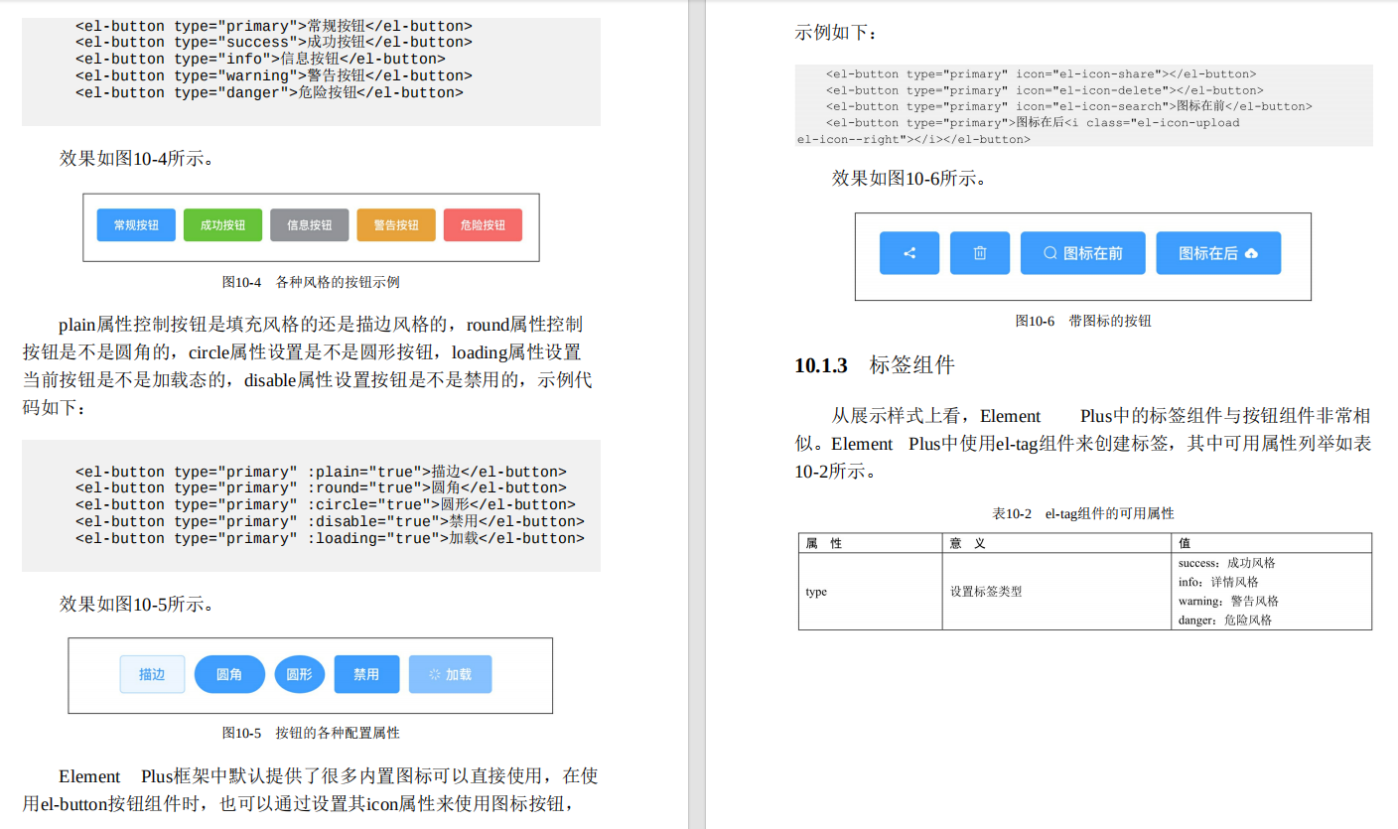The width and height of the screenshot is (1398, 829).
Task: Click the 图标在前 icon-leading button
Action: pyautogui.click(x=1082, y=253)
